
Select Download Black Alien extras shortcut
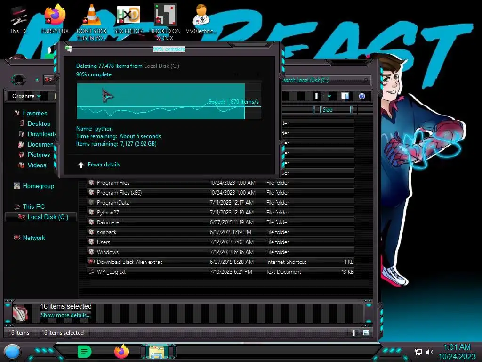pos(220,262)
